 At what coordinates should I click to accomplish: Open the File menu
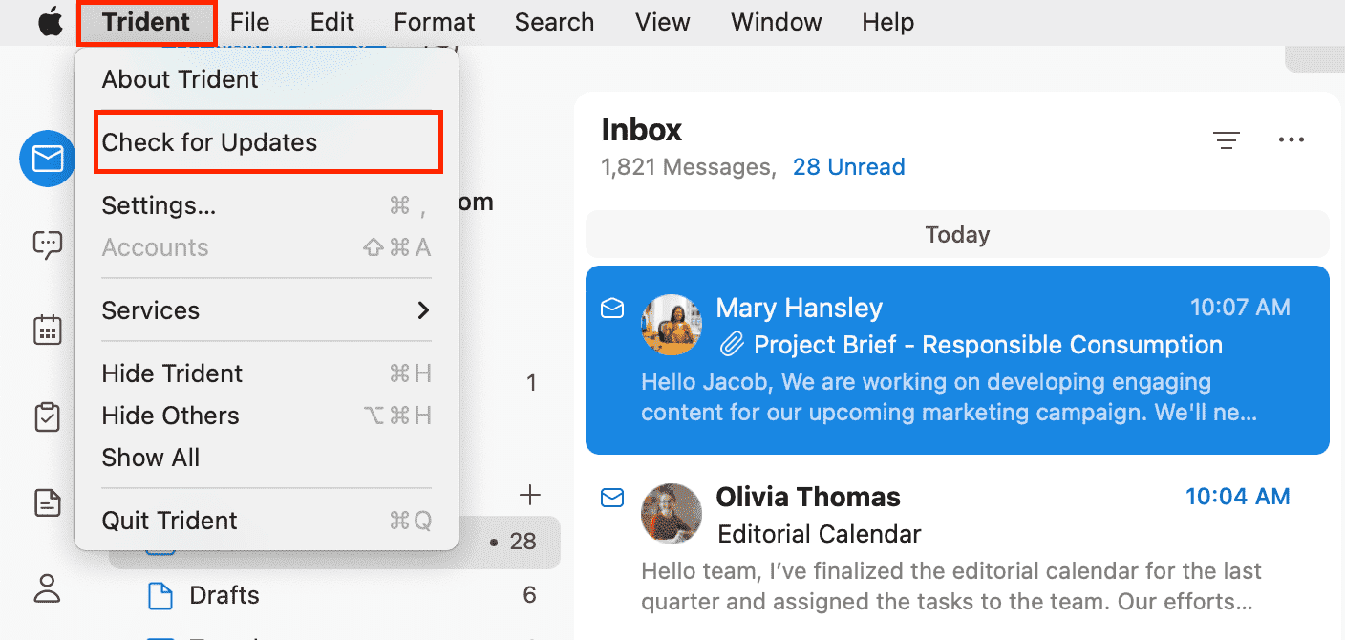(250, 22)
